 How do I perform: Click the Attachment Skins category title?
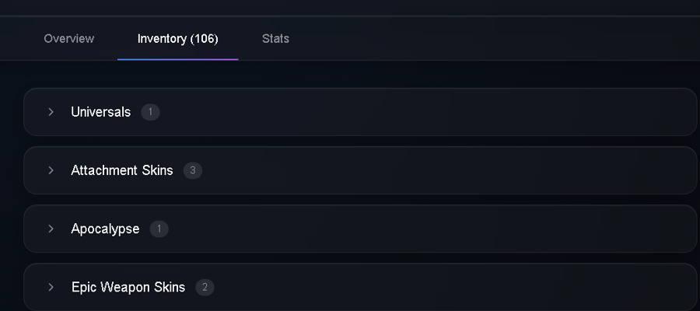122,170
